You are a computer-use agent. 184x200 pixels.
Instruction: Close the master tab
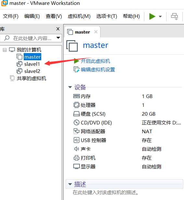[96, 32]
